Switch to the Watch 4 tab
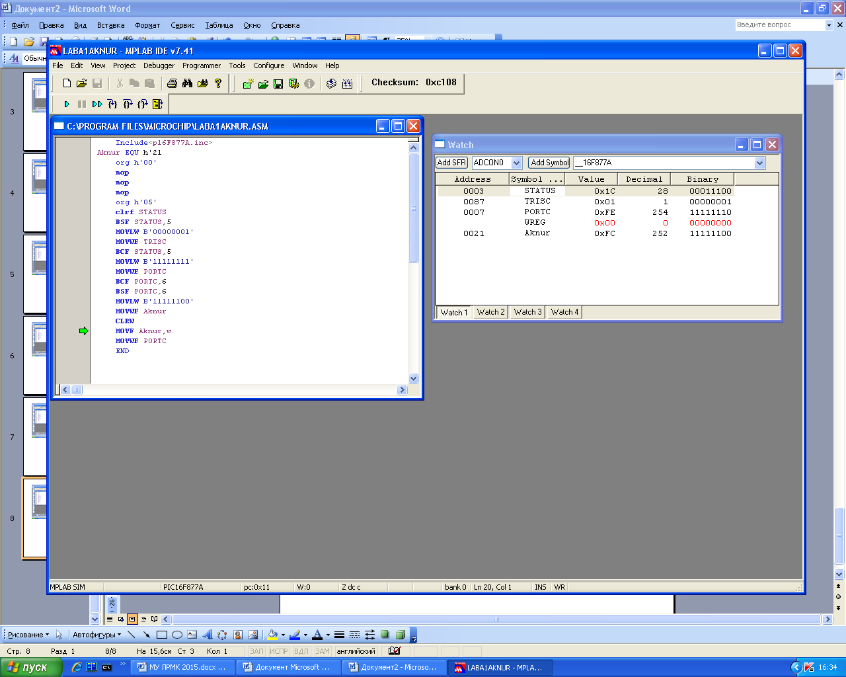The height and width of the screenshot is (677, 846). (x=564, y=312)
